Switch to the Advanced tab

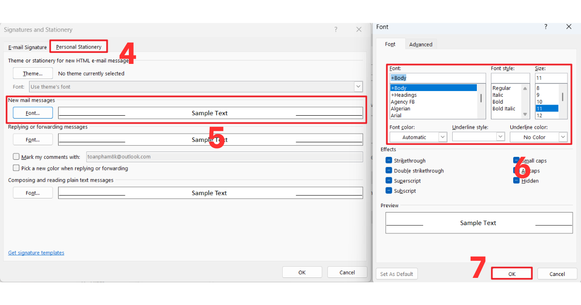click(421, 45)
